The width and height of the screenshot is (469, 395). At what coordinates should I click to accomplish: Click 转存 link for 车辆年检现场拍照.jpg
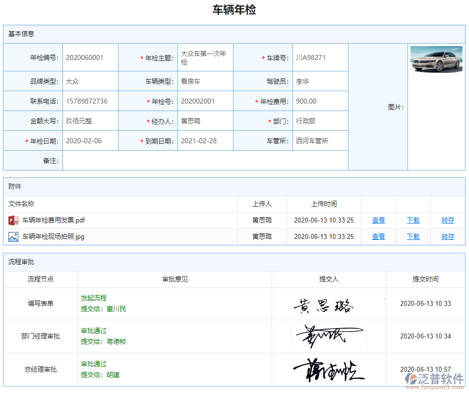tap(448, 237)
